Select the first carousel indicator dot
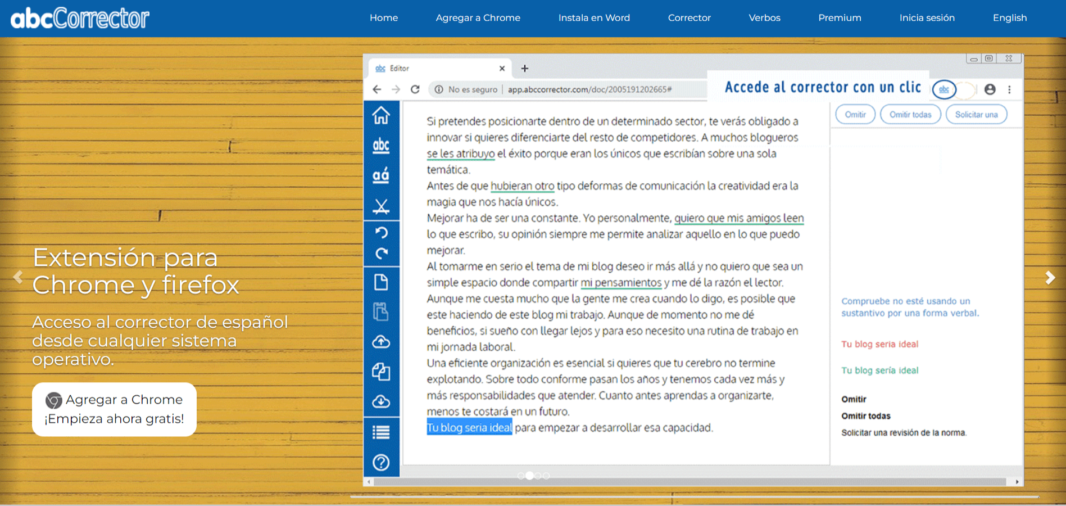This screenshot has height=506, width=1066. point(521,476)
